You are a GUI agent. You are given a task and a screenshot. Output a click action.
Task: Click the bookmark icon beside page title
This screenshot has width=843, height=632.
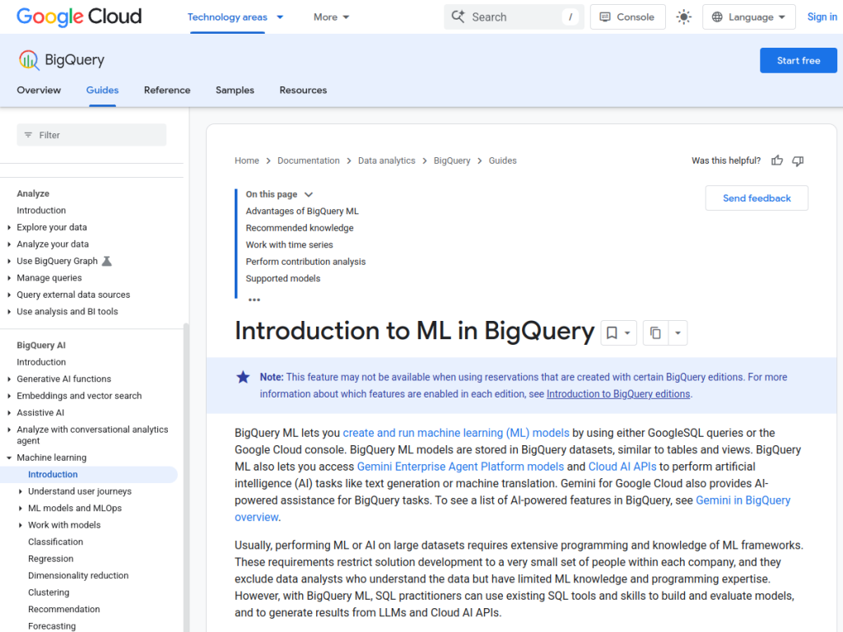pos(612,333)
